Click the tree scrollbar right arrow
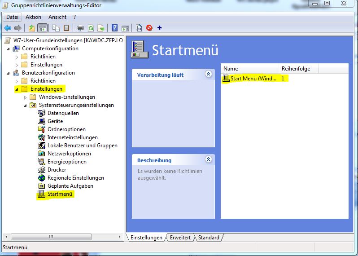 [x=119, y=237]
